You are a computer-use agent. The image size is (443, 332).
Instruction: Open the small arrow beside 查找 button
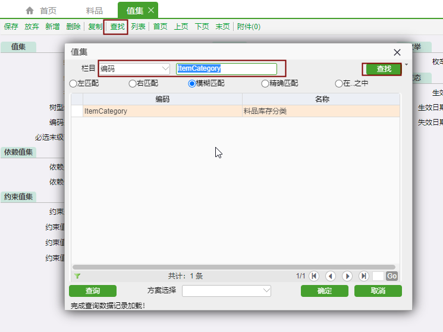pos(407,64)
